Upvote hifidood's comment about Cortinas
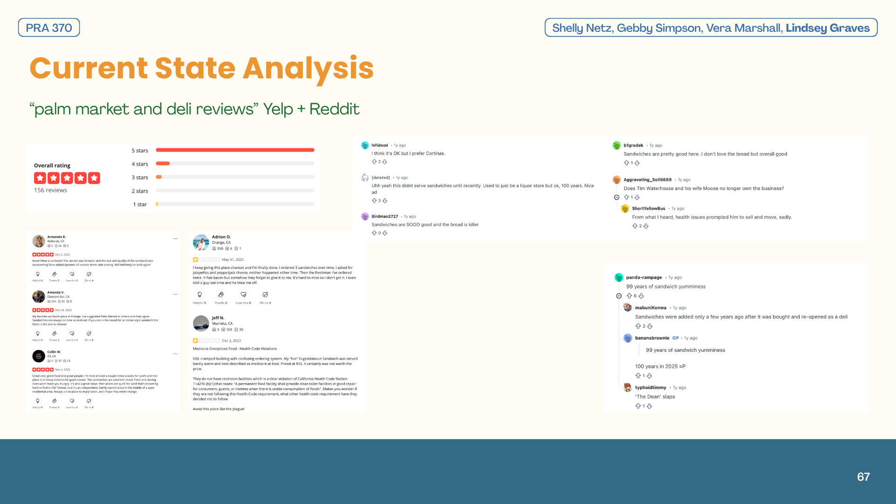 coord(374,162)
